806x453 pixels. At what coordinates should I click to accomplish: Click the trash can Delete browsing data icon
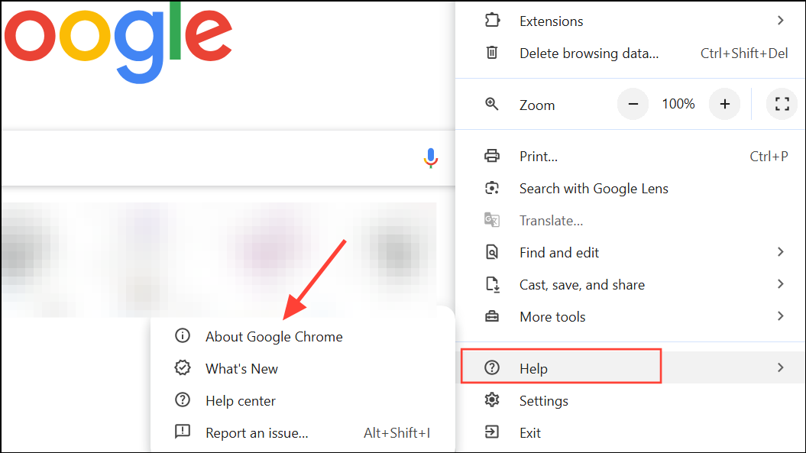(492, 53)
